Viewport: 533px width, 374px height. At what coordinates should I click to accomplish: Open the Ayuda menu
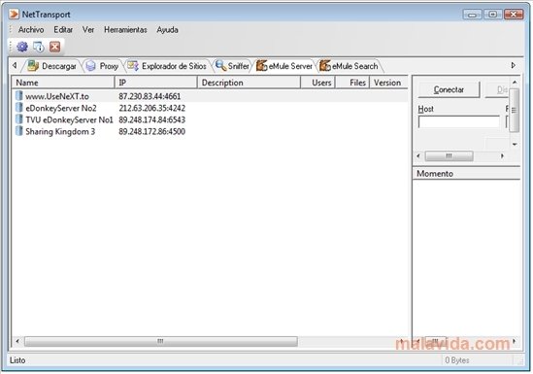(167, 30)
